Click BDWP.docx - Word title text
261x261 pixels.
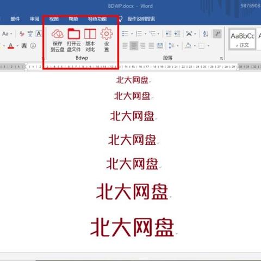[130, 6]
